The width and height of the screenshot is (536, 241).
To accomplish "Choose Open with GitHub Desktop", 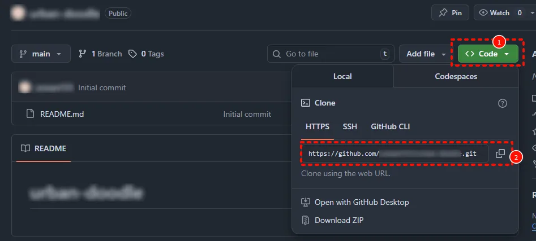I will click(x=361, y=202).
